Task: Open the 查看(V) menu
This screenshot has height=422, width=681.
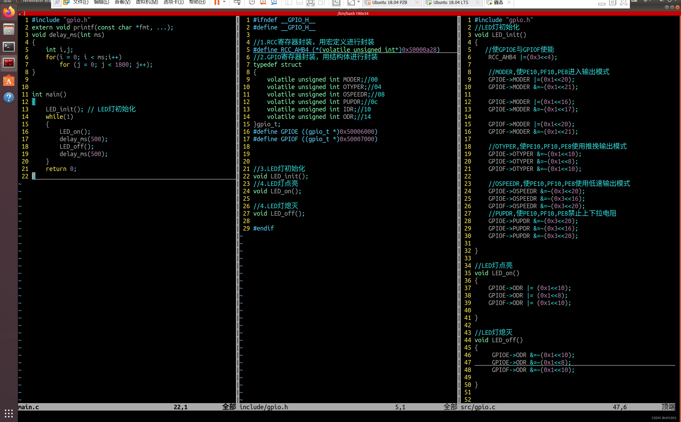Action: click(x=122, y=2)
